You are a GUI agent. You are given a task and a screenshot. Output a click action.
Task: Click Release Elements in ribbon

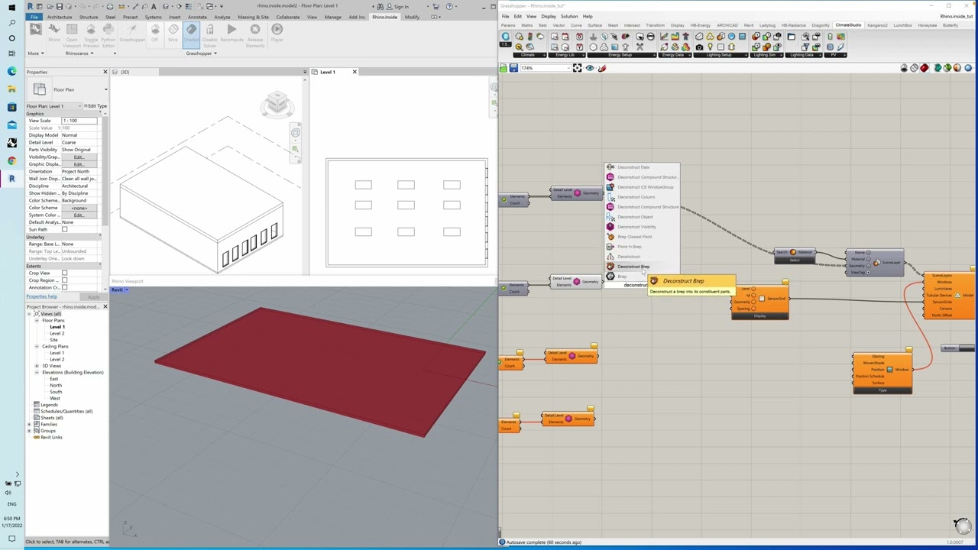pos(255,34)
